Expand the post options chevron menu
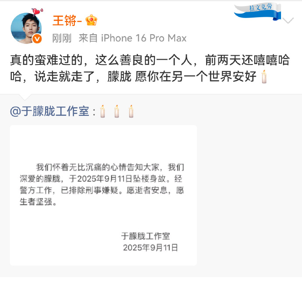Screen dimensions: 302x283 [x=288, y=20]
